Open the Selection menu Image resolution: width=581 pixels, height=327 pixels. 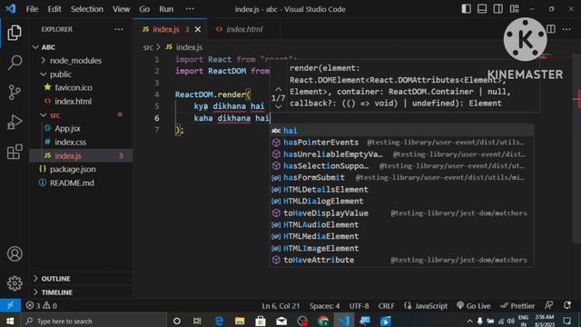[87, 9]
